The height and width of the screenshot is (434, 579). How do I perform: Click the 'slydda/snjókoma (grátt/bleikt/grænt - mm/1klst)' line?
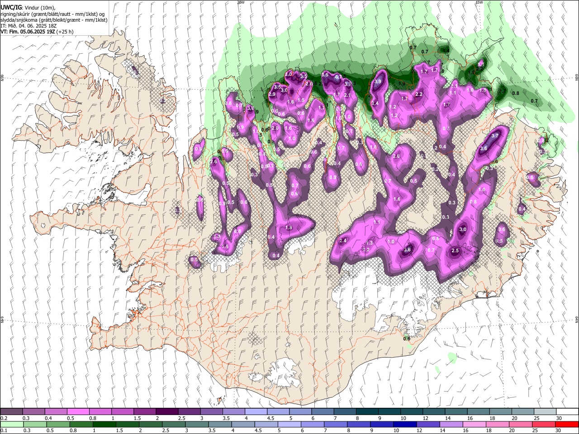(54, 20)
